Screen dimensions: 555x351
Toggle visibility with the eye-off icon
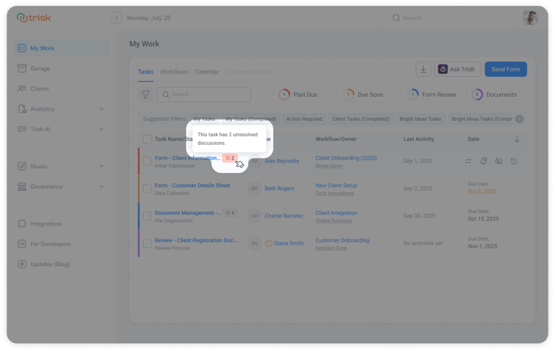[499, 161]
